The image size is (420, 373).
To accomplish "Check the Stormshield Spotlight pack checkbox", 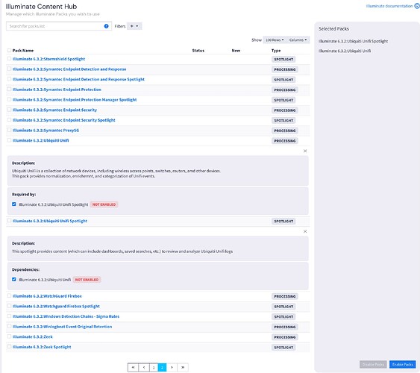I will coord(9,58).
